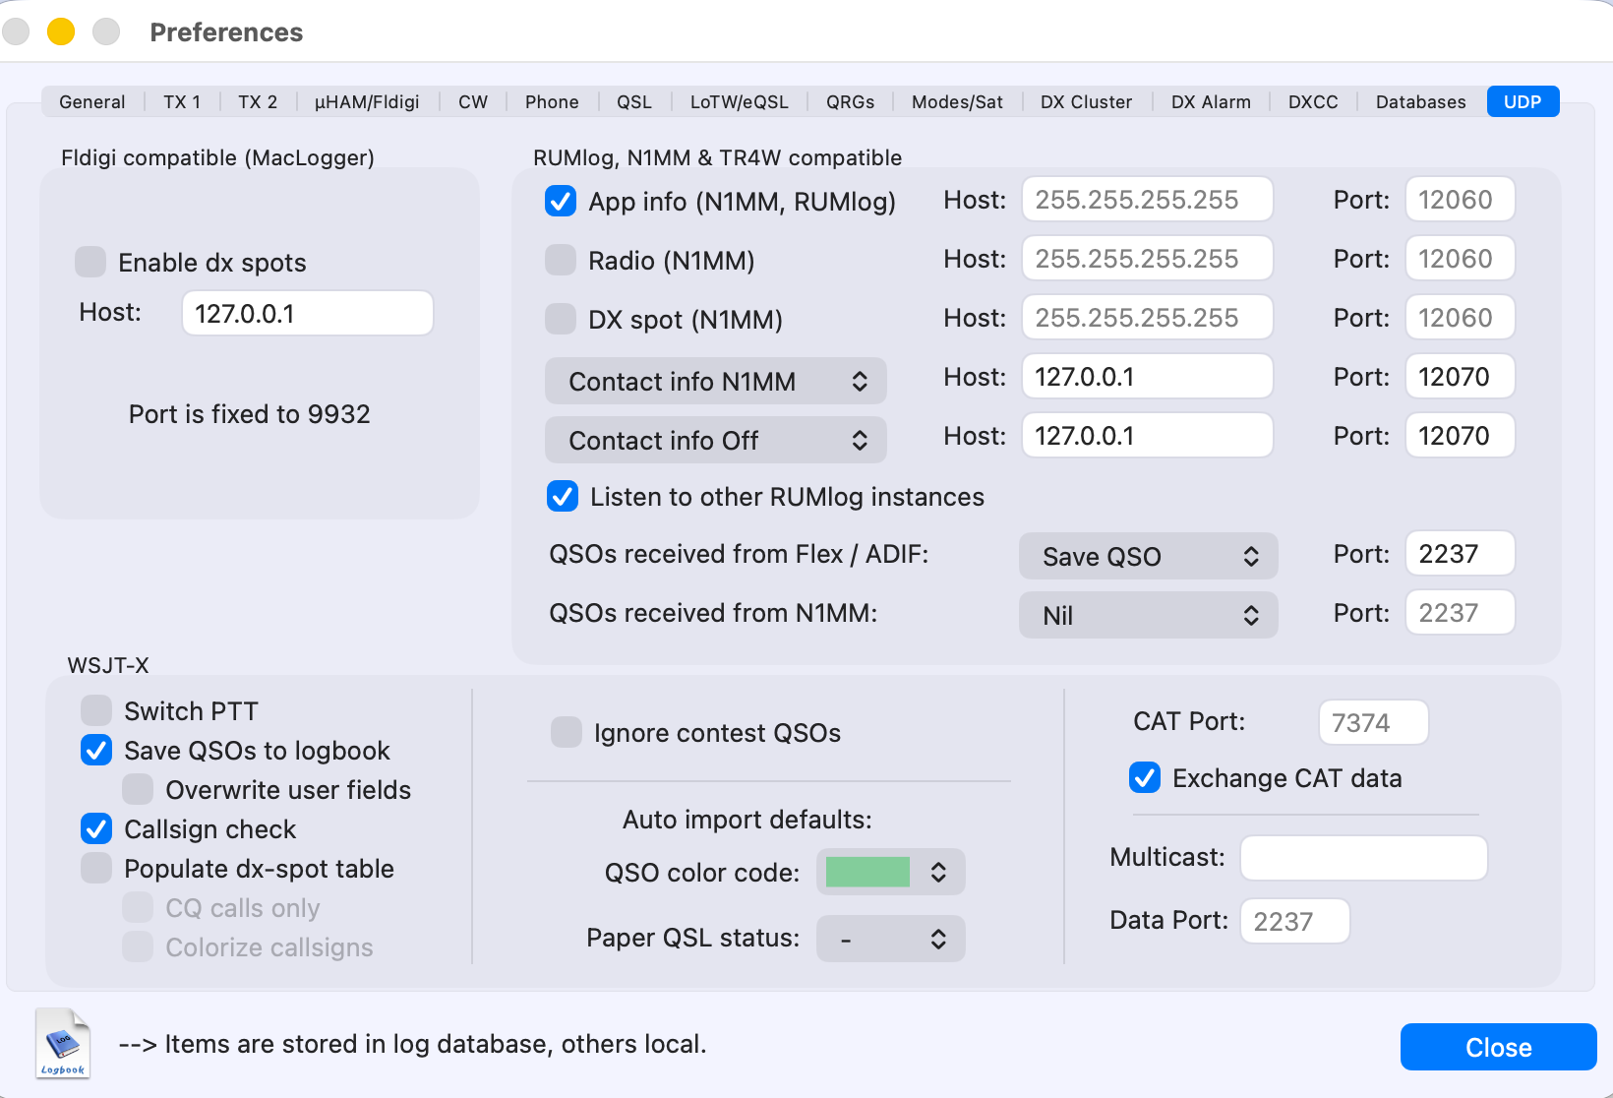Tick the Radio (N1MM) checkbox
This screenshot has height=1098, width=1613.
pyautogui.click(x=561, y=261)
